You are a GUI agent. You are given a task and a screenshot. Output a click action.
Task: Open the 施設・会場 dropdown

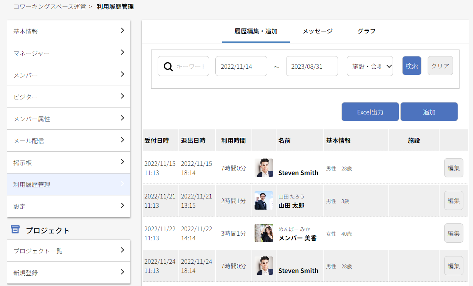(x=370, y=66)
